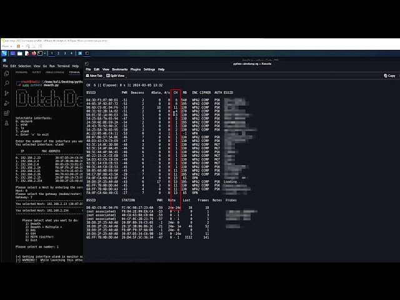Open the file manager in Kali panel
The image size is (400, 300).
coord(20,53)
